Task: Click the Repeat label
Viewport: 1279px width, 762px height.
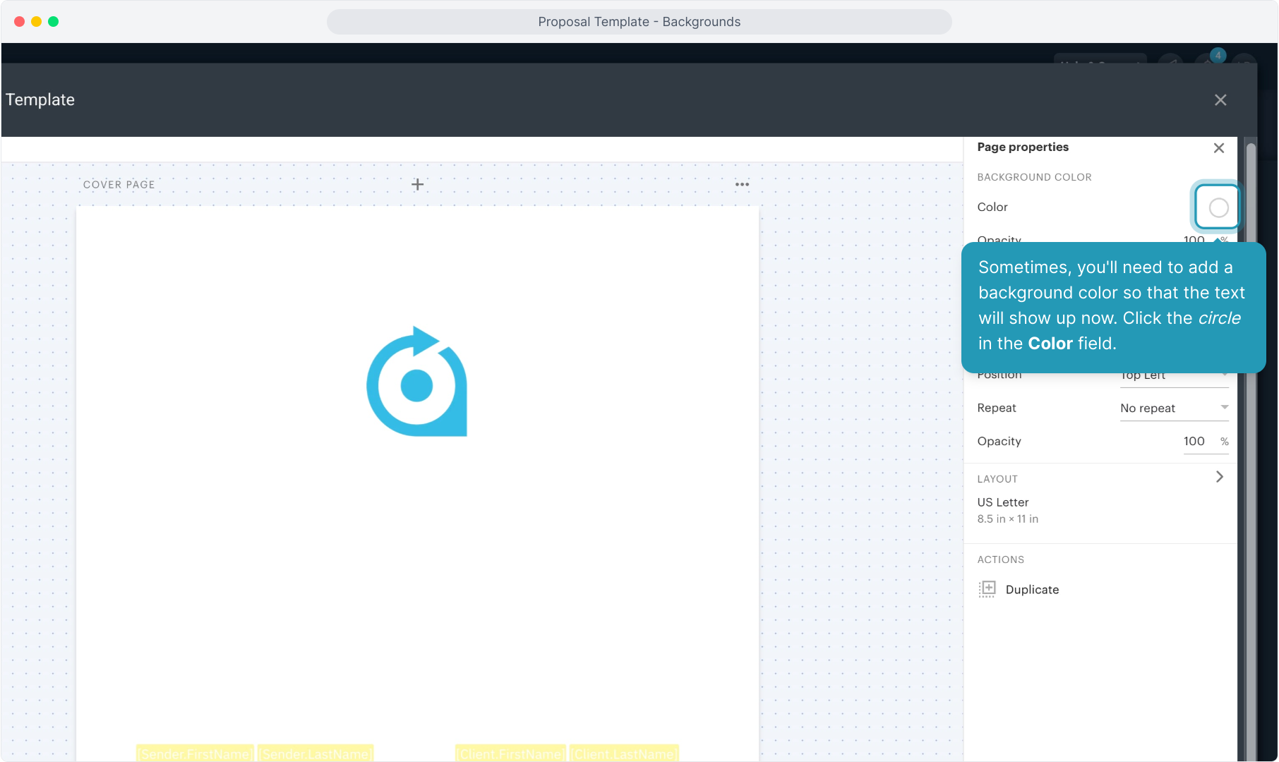Action: 996,408
